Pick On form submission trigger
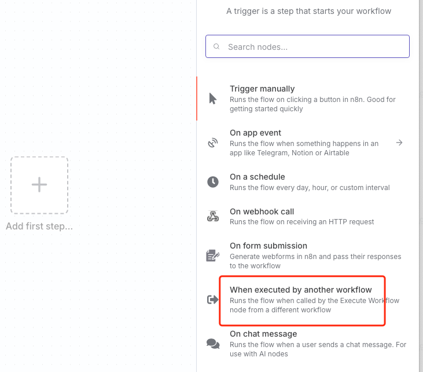Viewport: 423px width, 372px height. click(x=268, y=246)
